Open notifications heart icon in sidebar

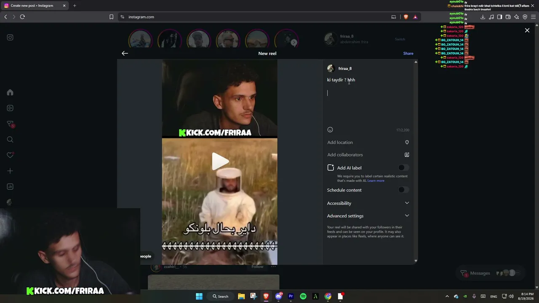click(x=10, y=155)
